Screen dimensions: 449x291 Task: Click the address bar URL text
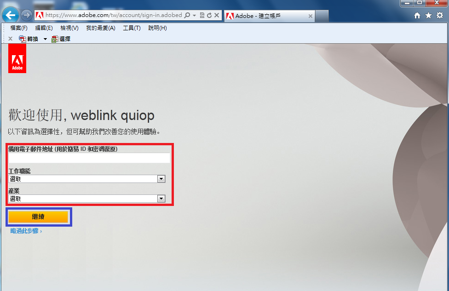[x=114, y=15]
